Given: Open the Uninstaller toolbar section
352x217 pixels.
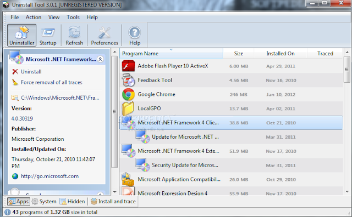Looking at the screenshot, I should coord(22,36).
